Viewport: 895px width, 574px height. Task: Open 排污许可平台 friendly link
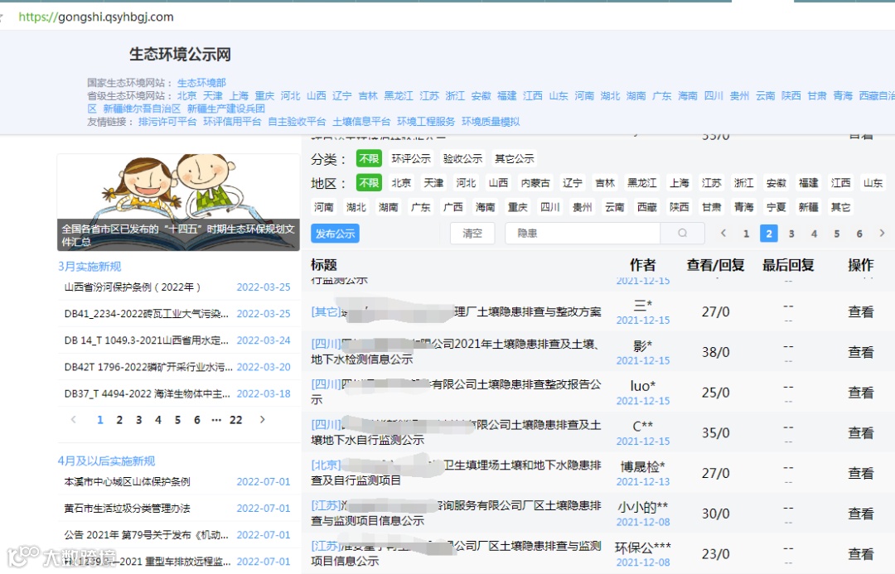(167, 122)
